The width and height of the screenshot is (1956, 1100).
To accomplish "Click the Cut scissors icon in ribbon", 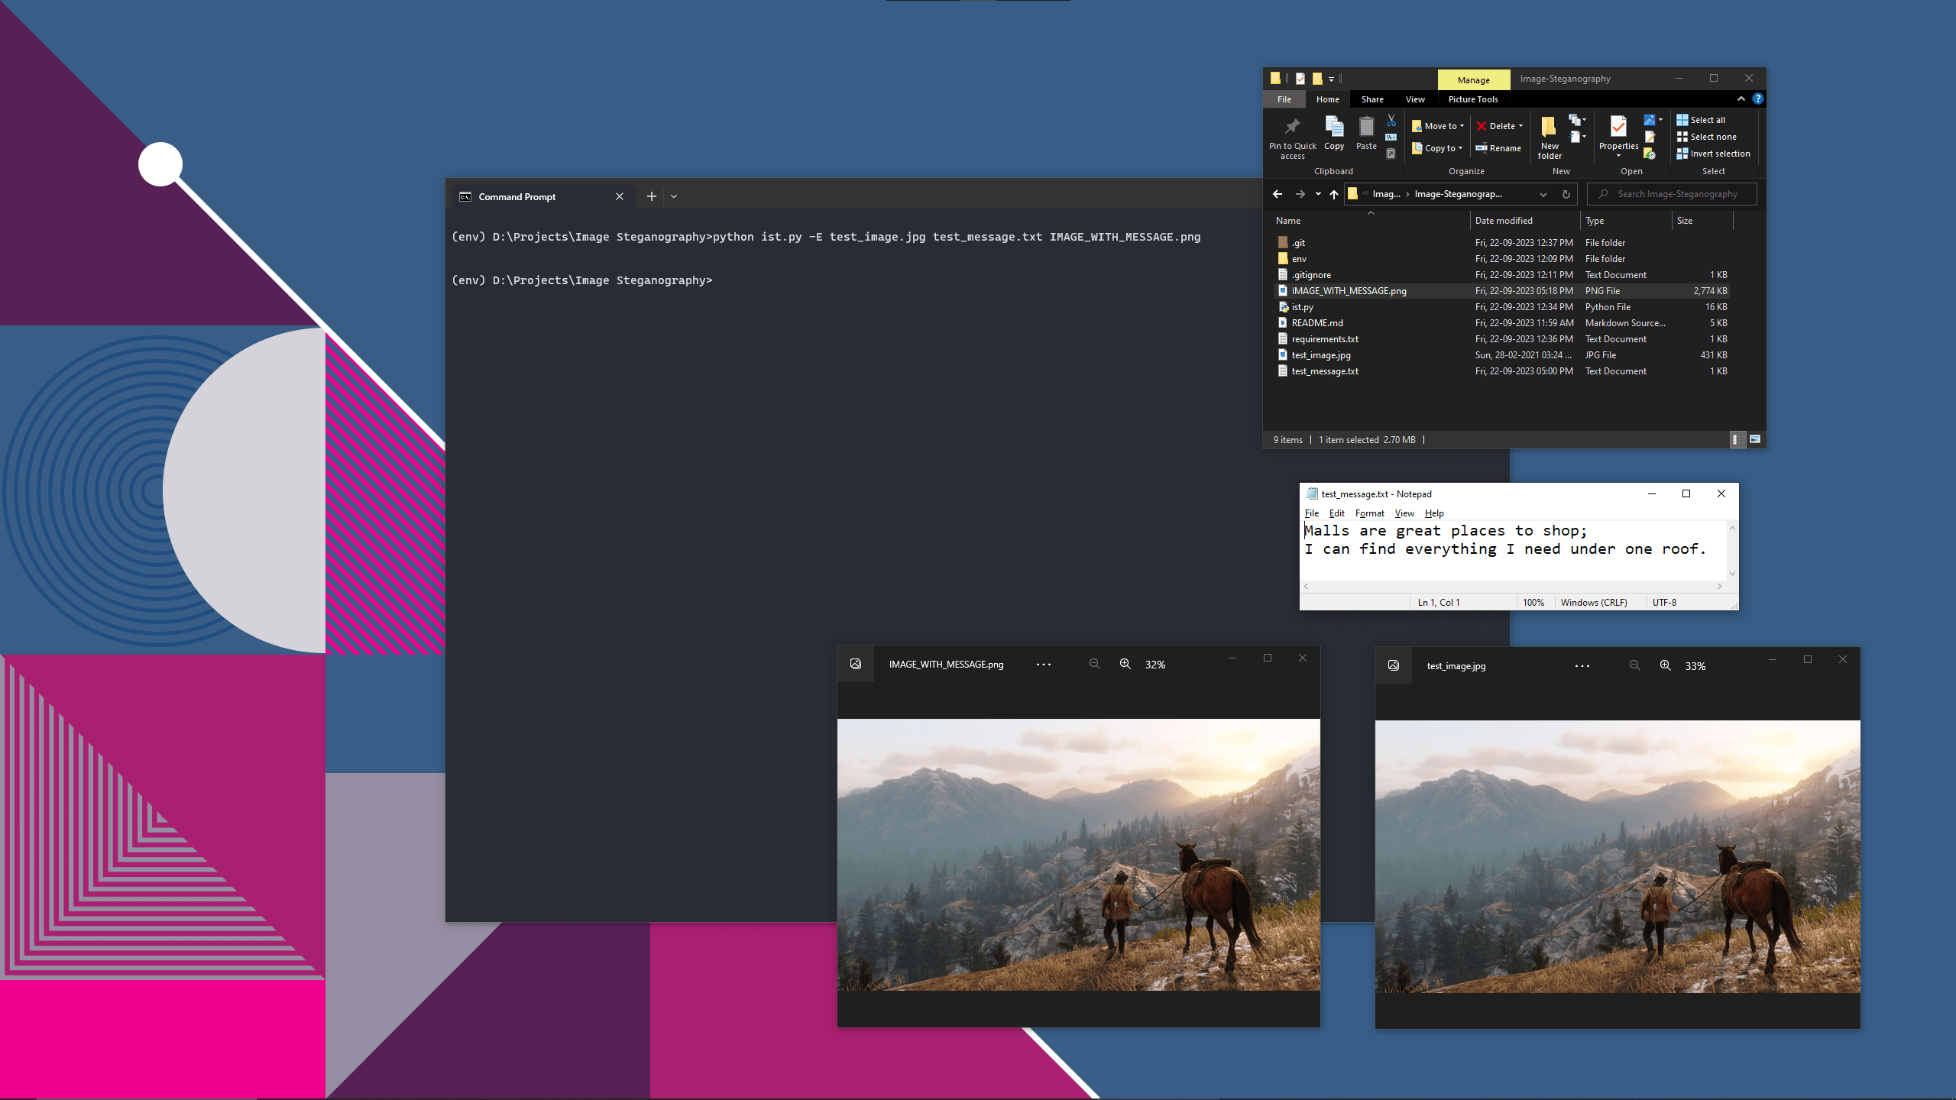I will tap(1391, 121).
